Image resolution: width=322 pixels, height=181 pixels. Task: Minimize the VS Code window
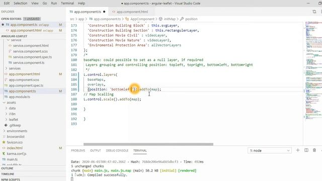tap(308, 4)
